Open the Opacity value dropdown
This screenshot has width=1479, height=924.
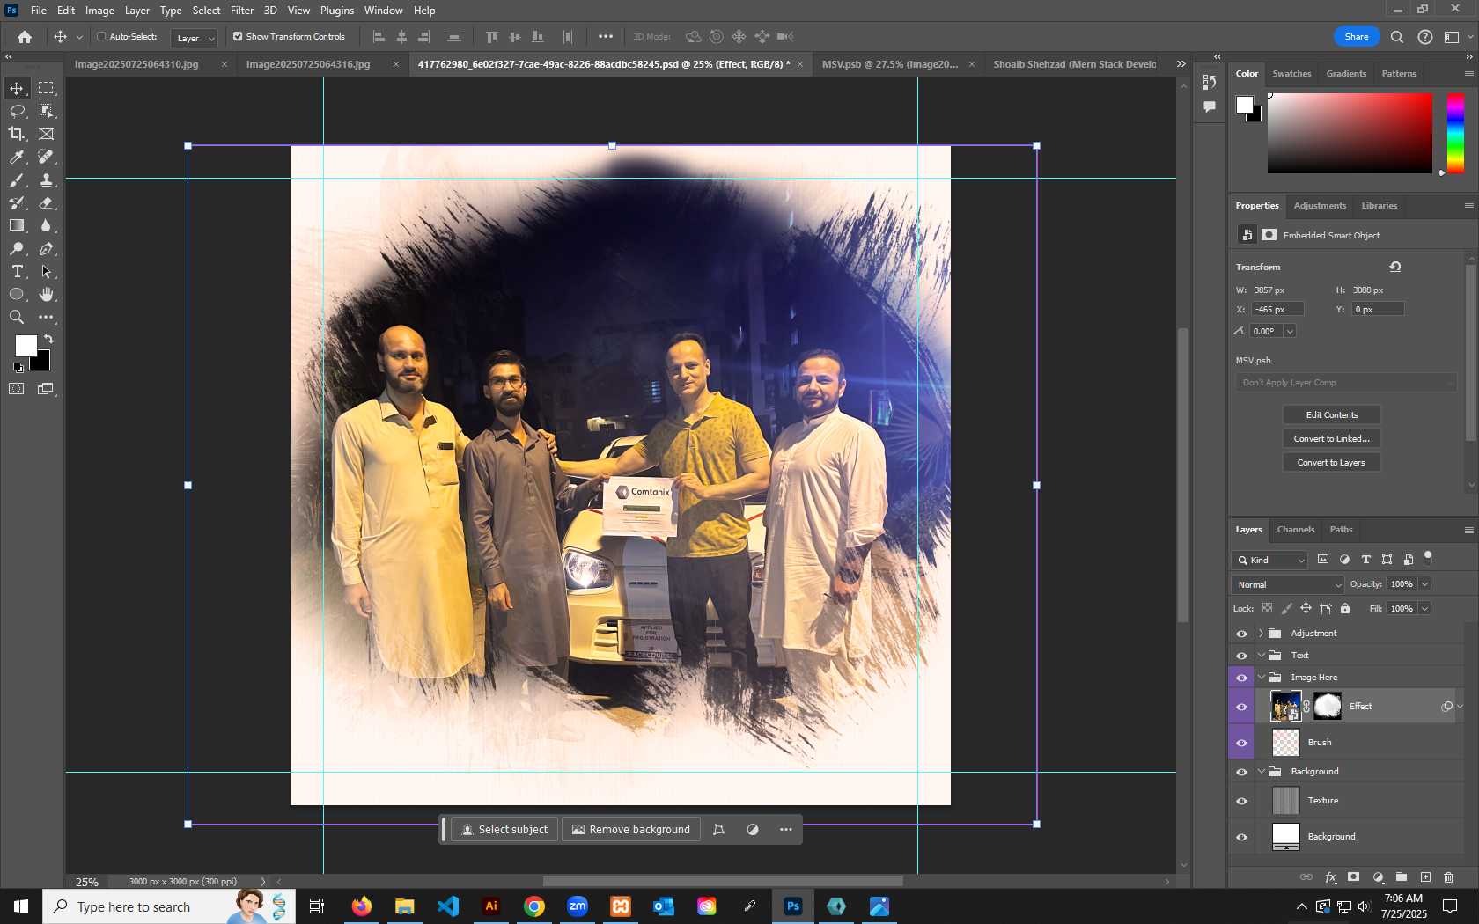[x=1424, y=584]
